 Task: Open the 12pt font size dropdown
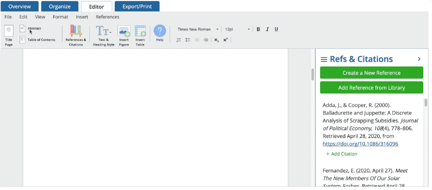pyautogui.click(x=237, y=29)
